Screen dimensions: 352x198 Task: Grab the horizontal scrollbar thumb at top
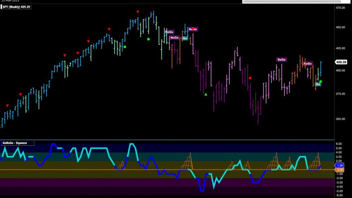point(292,1)
